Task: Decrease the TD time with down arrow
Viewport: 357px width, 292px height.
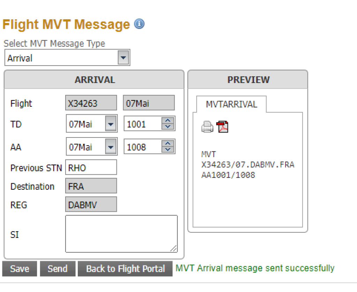Action: (x=168, y=127)
